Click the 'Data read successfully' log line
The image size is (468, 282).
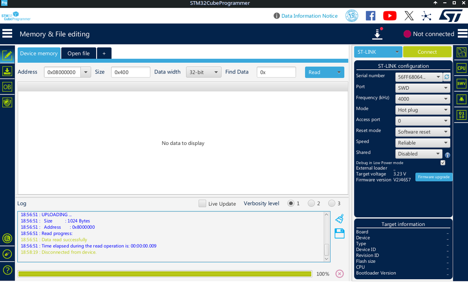[54, 240]
